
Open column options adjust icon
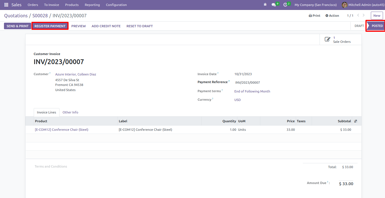point(356,121)
